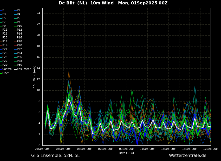Image resolution: width=221 pixels, height=161 pixels.
Task: Click the 10m Wind (m/s) axis label
Action: coord(35,77)
